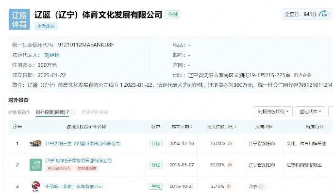This screenshot has height=196, width=335.
Task: Click the 辽宁沈阳三生飞豹 club logo
Action: coord(35,144)
